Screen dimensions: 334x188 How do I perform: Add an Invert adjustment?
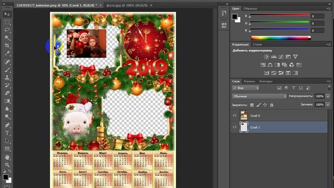click(267, 73)
